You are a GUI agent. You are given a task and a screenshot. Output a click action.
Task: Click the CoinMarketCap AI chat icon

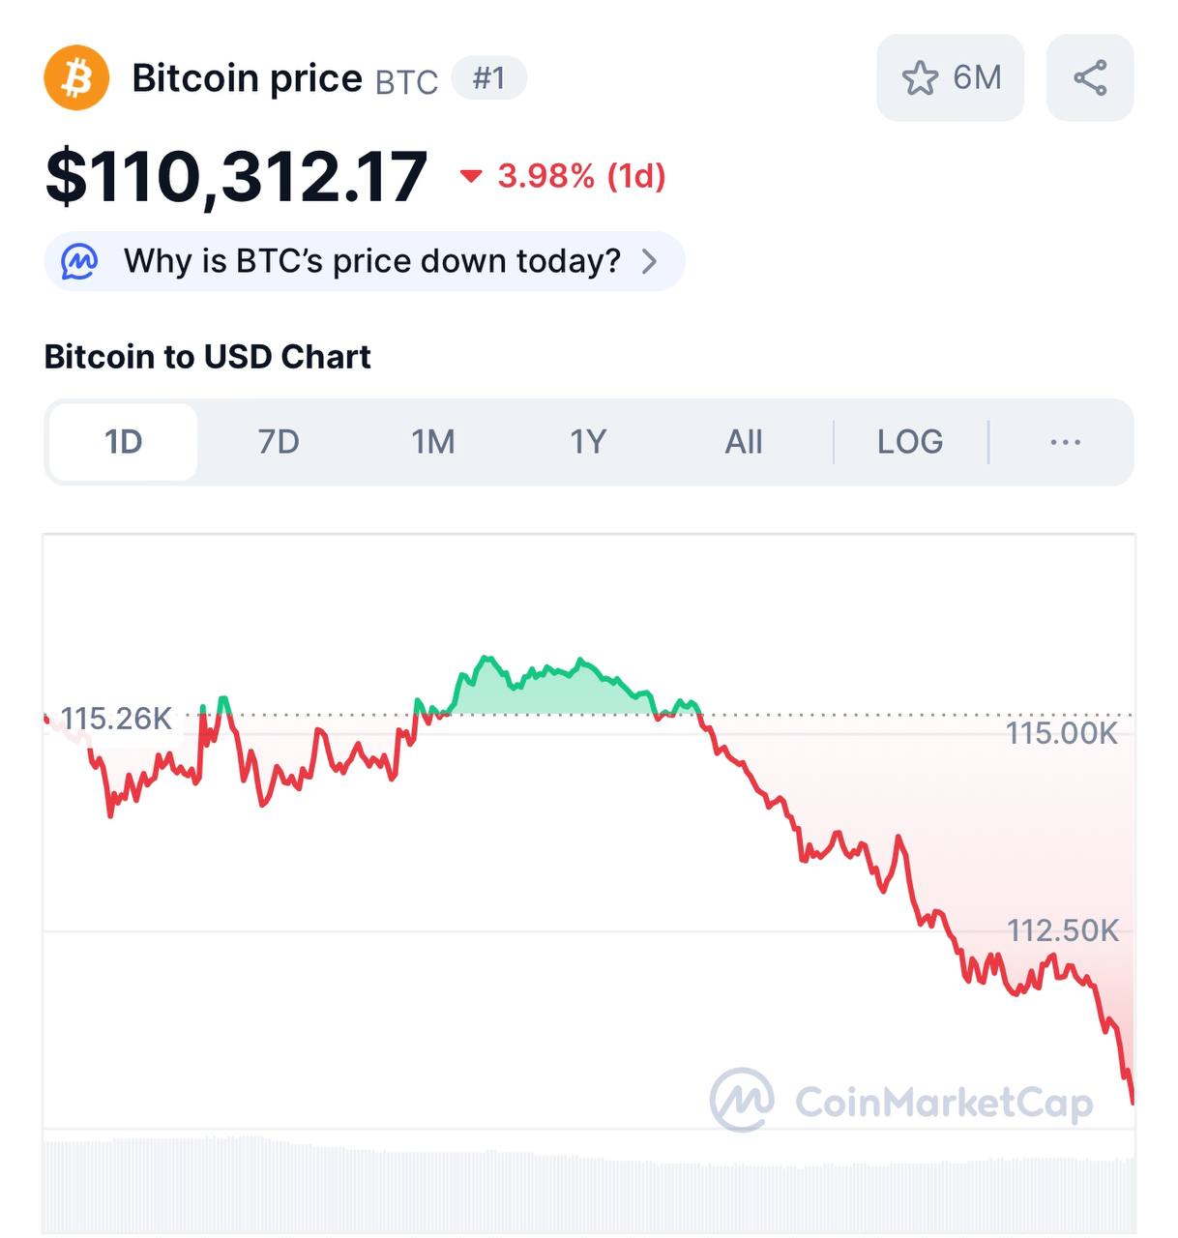point(79,261)
